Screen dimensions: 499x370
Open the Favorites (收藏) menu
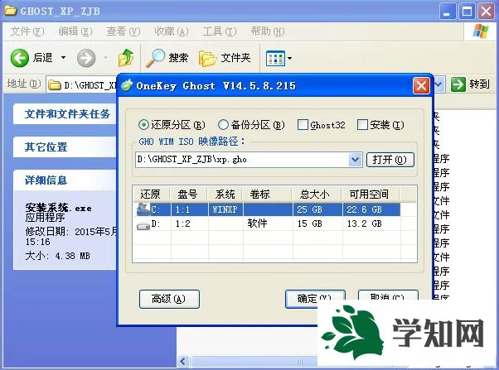pos(172,31)
